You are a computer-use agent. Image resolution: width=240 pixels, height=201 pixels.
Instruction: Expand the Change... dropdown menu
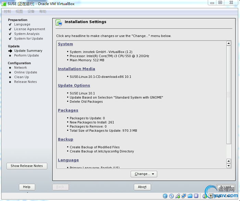point(144,174)
